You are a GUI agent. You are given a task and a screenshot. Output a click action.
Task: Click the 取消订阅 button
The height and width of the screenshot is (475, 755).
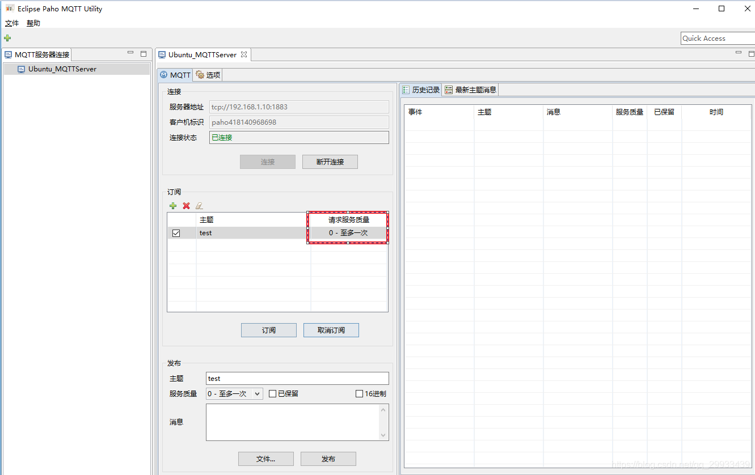[x=331, y=330]
